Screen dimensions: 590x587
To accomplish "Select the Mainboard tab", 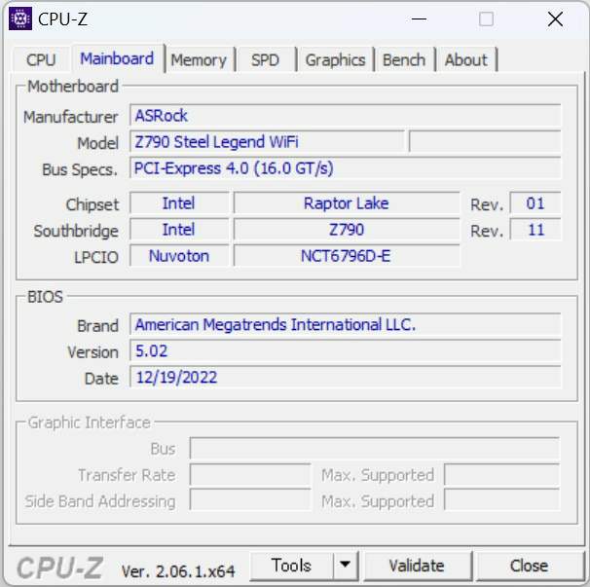I will point(117,58).
